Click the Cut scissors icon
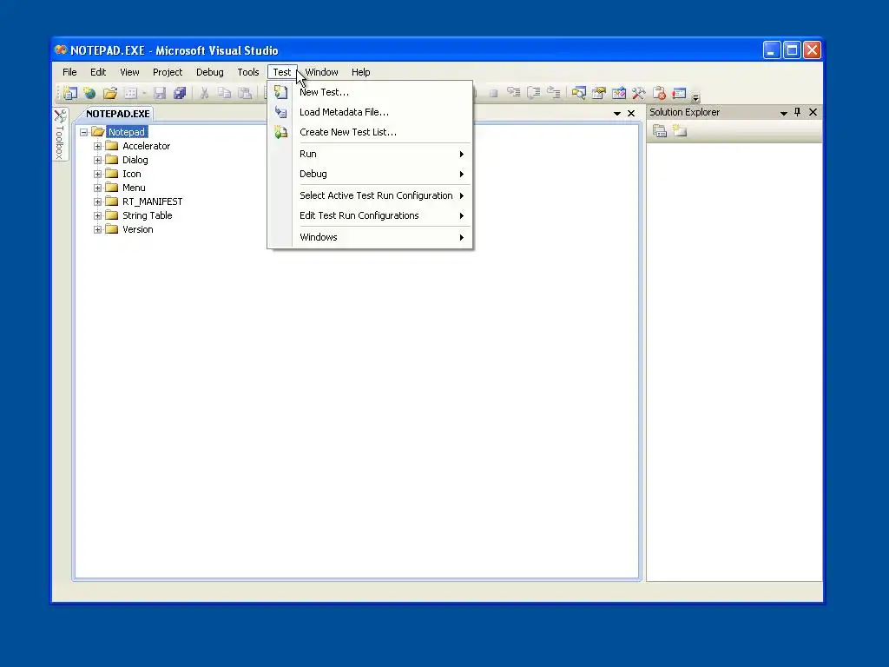Viewport: 889px width, 667px height. point(204,93)
